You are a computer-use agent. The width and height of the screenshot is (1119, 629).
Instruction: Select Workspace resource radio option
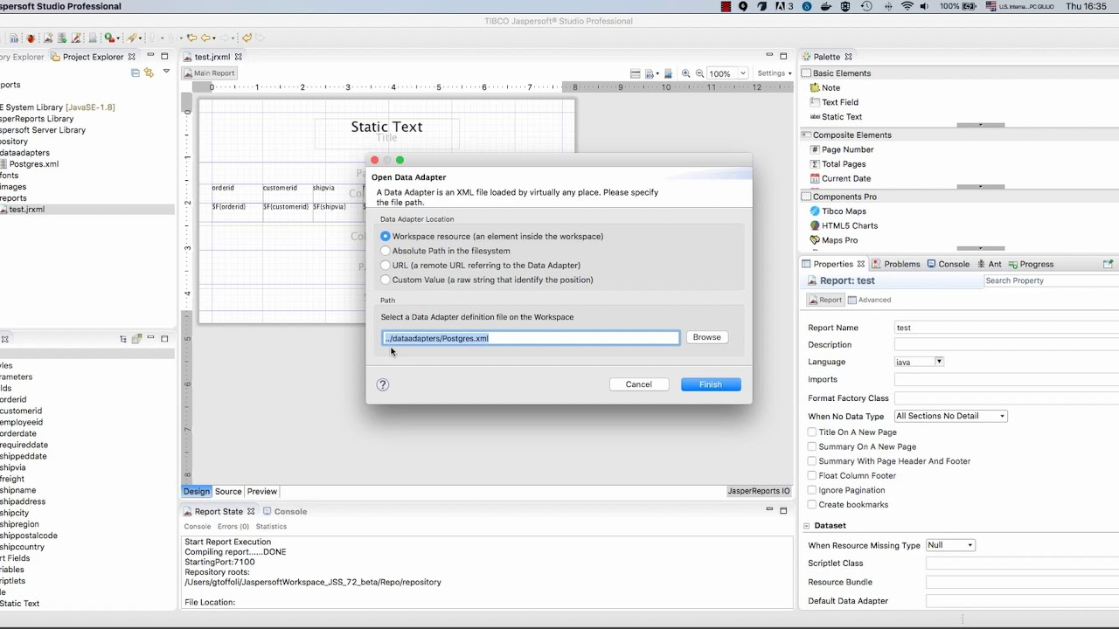point(386,237)
